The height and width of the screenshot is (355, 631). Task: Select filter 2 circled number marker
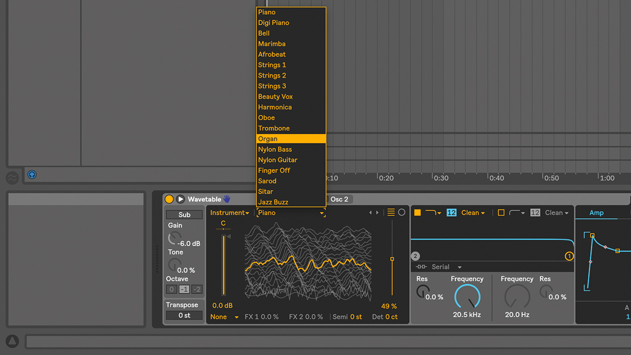[x=415, y=256]
